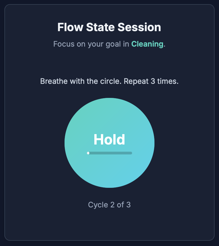Click the middle of the Hold progress bar
The height and width of the screenshot is (246, 219).
coord(109,153)
